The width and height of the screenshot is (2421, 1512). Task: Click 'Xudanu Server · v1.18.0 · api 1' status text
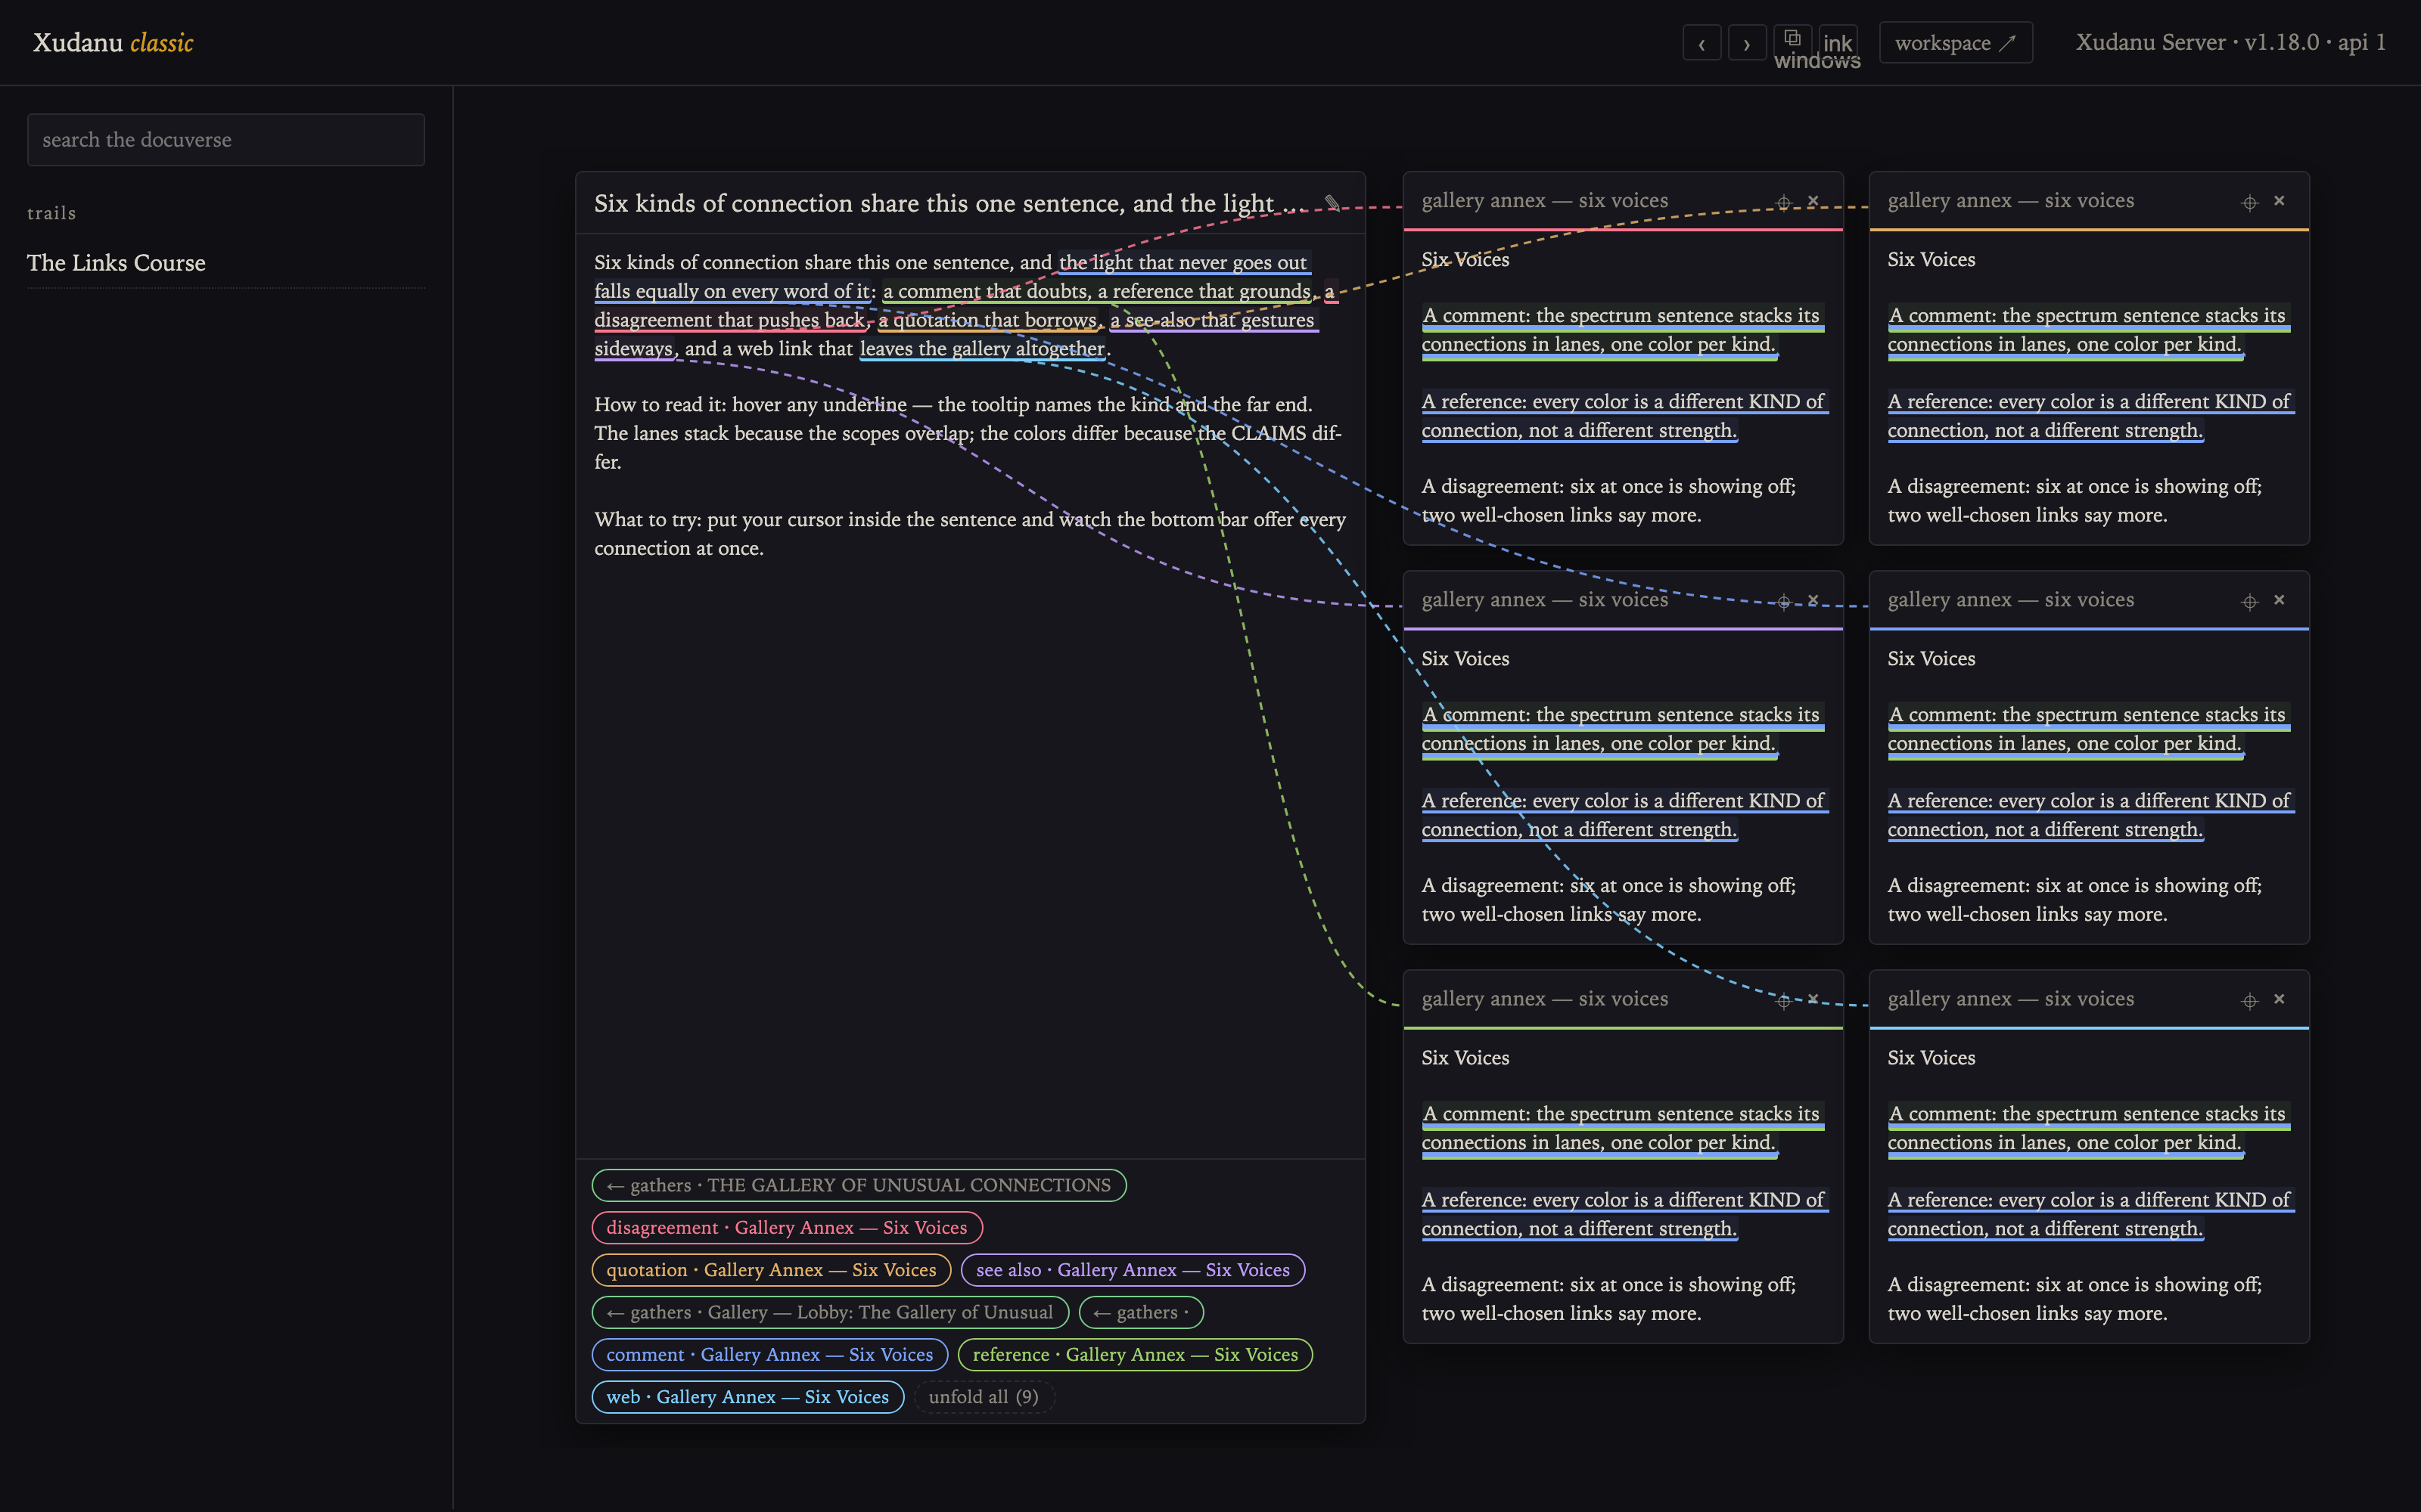pos(2230,42)
